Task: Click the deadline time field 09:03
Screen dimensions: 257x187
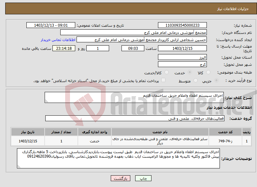Action: pos(133,48)
